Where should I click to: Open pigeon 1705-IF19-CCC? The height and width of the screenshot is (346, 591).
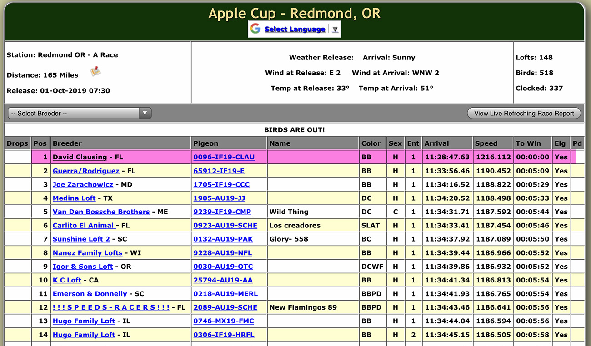pos(221,184)
